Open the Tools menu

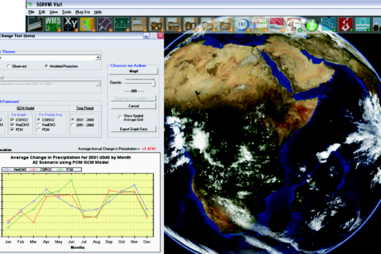pyautogui.click(x=67, y=12)
